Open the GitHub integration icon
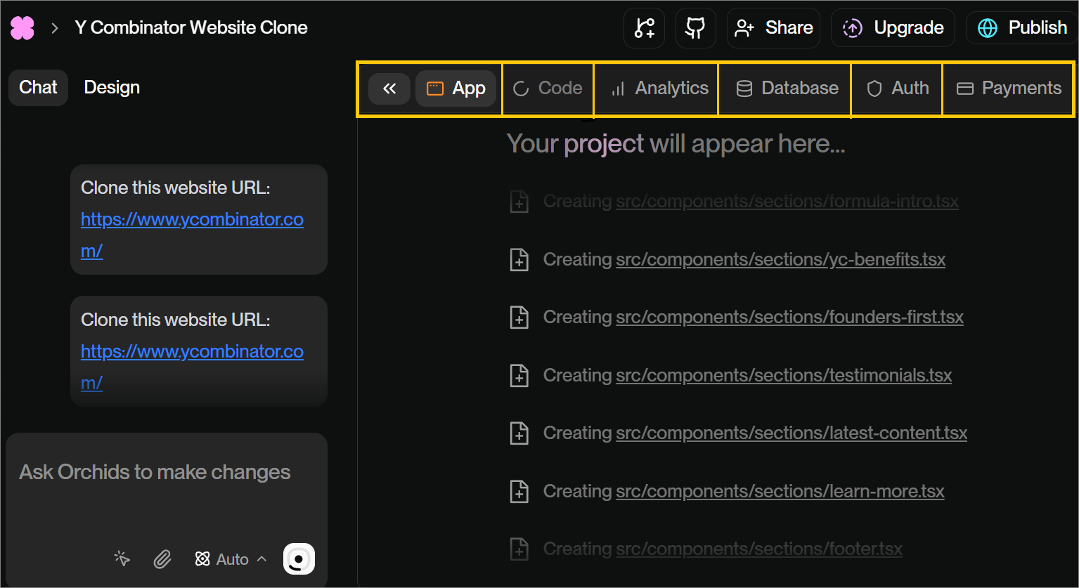This screenshot has width=1079, height=588. (695, 28)
